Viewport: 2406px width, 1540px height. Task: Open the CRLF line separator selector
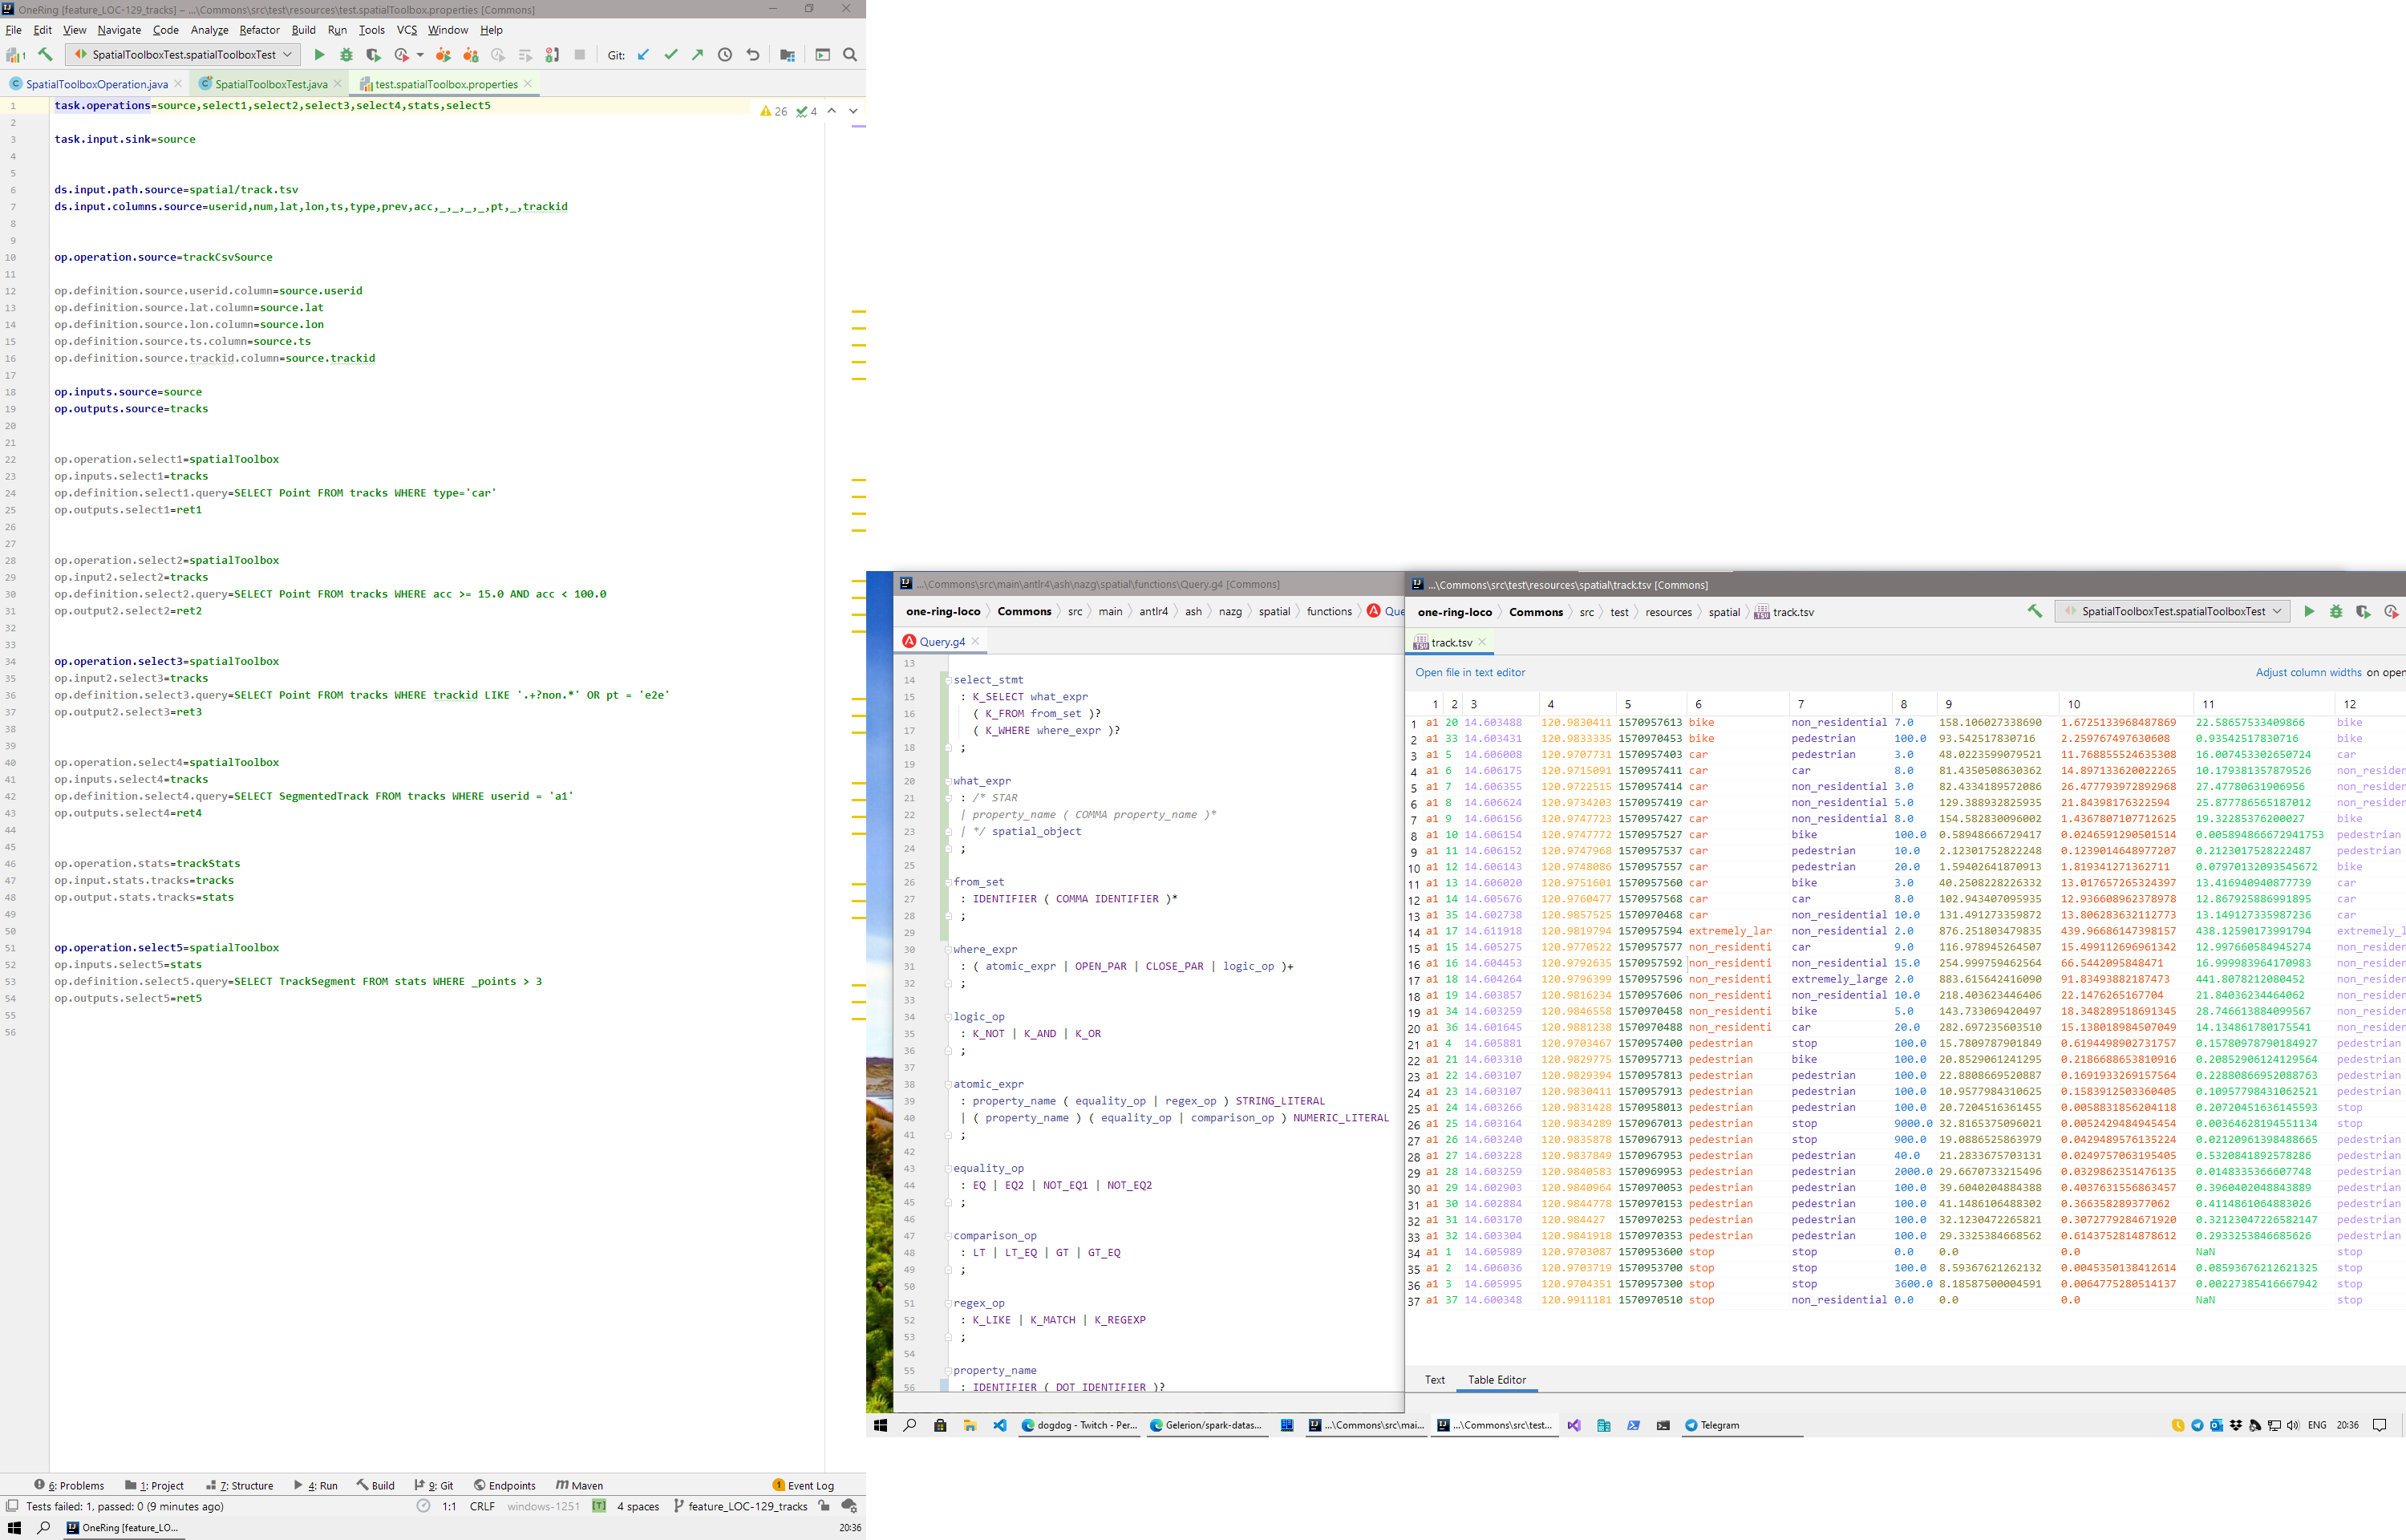[x=482, y=1506]
